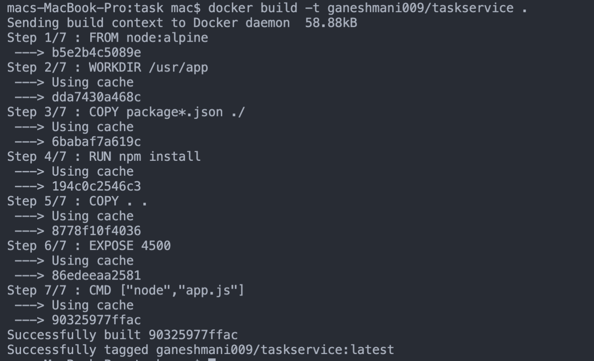Click the "Sending build context to Docker daemon" text
Screen dimensions: 594x361
(x=148, y=23)
